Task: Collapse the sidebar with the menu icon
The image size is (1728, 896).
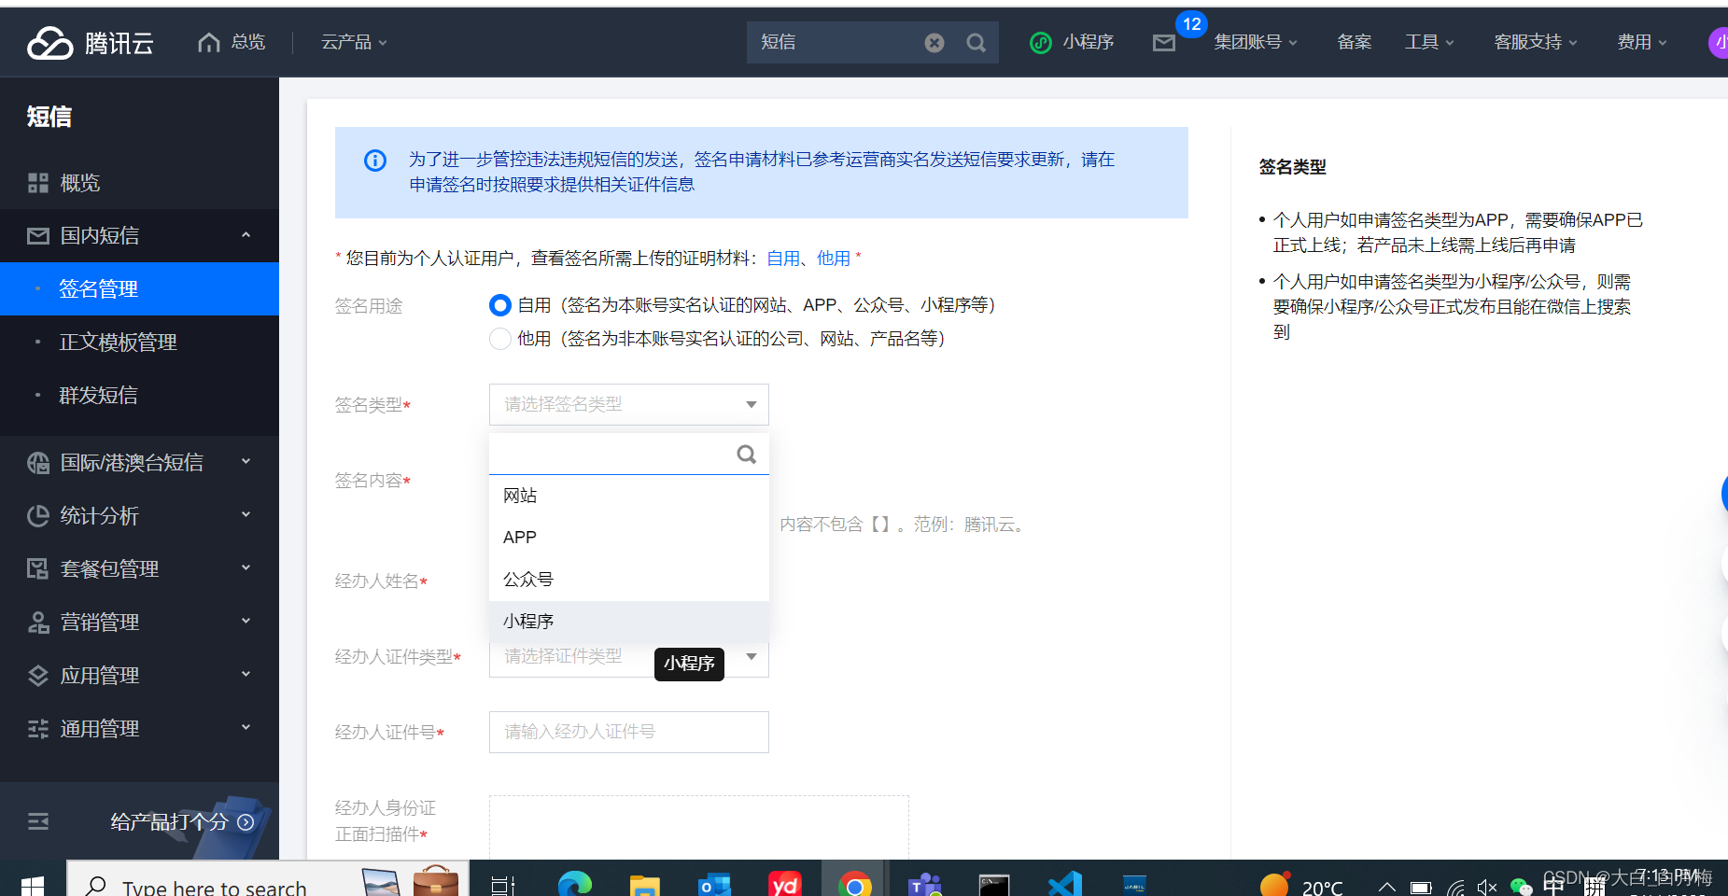Action: [38, 821]
